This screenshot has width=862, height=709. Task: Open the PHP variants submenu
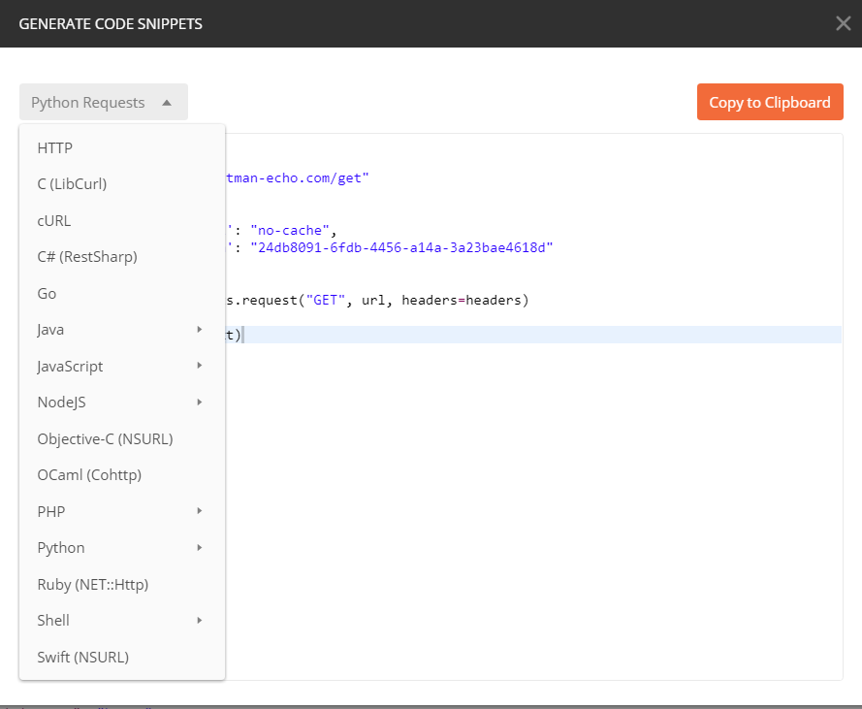(x=49, y=511)
